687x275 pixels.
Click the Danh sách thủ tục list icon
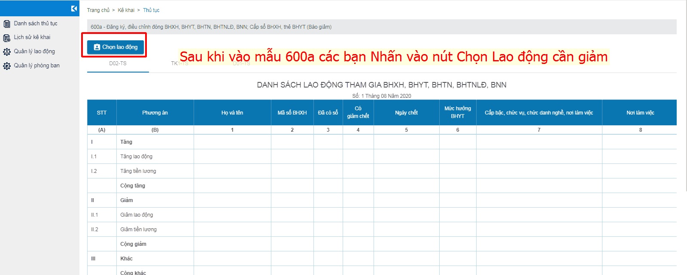(x=7, y=24)
